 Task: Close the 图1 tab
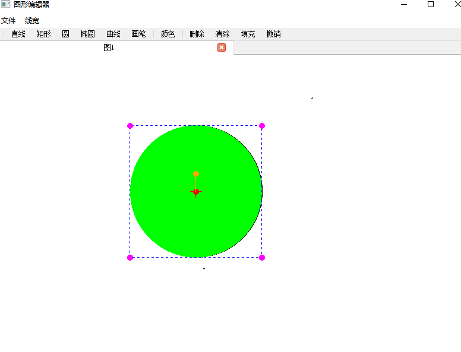tap(222, 47)
